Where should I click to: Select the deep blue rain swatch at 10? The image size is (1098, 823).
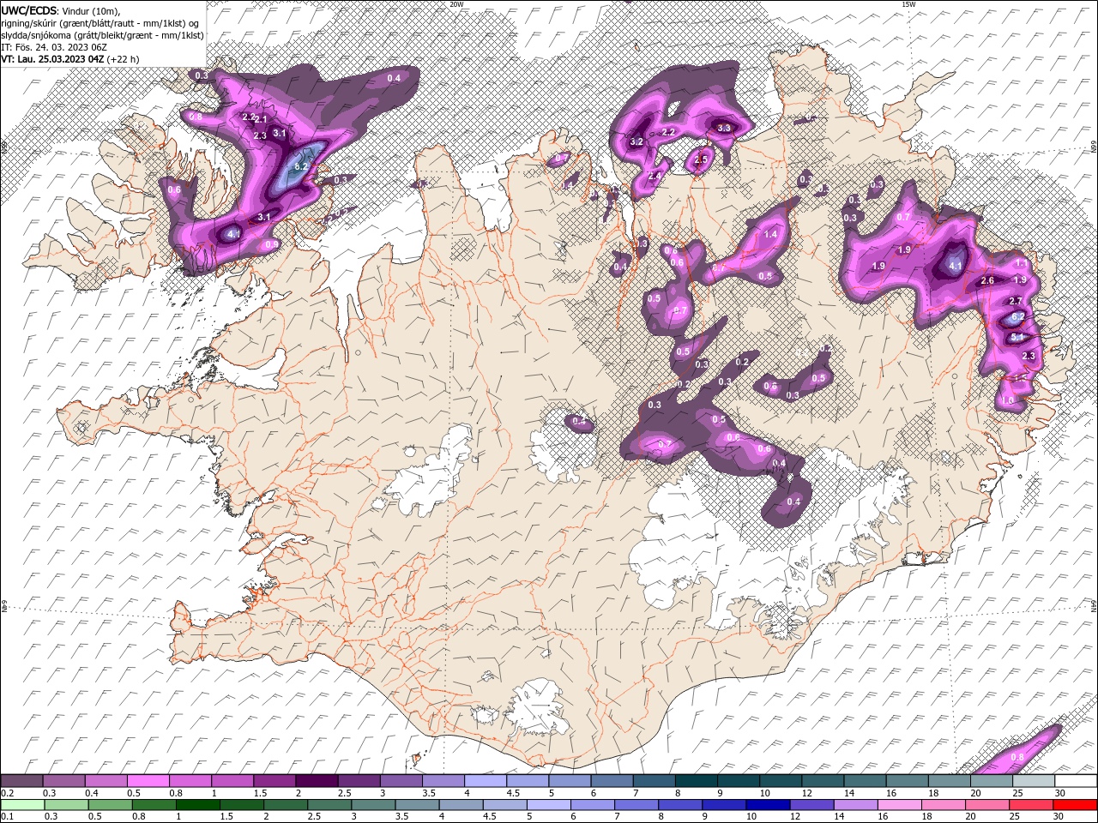(768, 804)
